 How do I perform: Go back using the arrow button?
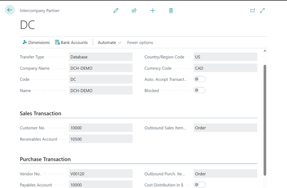[x=10, y=10]
